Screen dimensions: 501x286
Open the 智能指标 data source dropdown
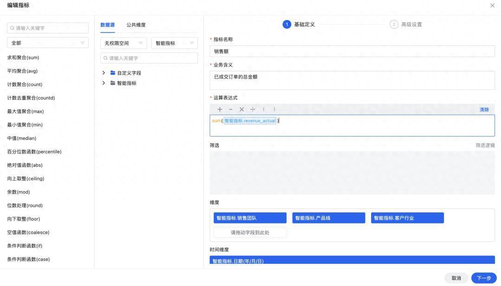pos(174,43)
